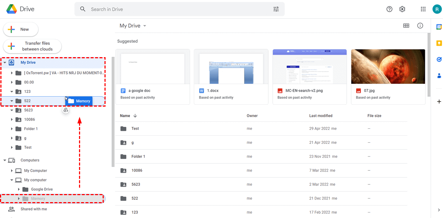Sort the list by Name column
The width and height of the screenshot is (443, 218).
coord(125,116)
